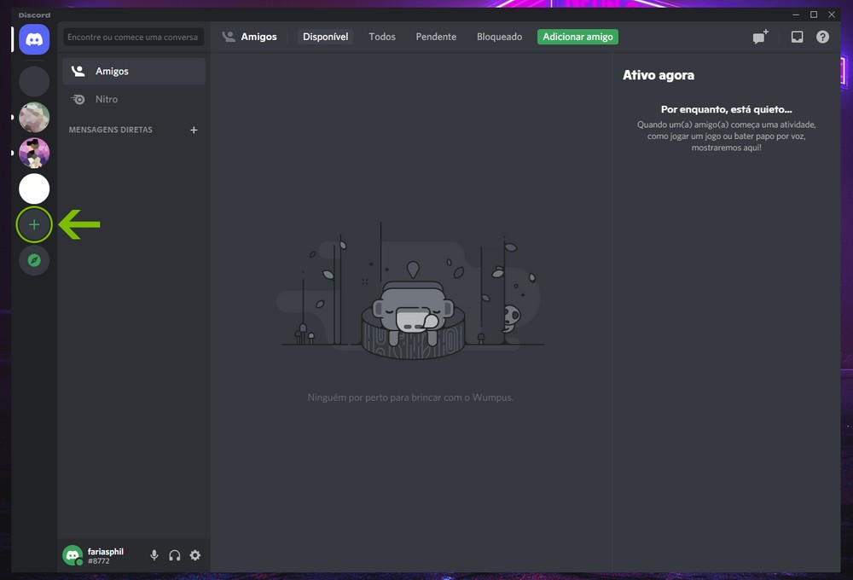Switch to the Todos tab
Viewport: 853px width, 580px height.
tap(382, 37)
